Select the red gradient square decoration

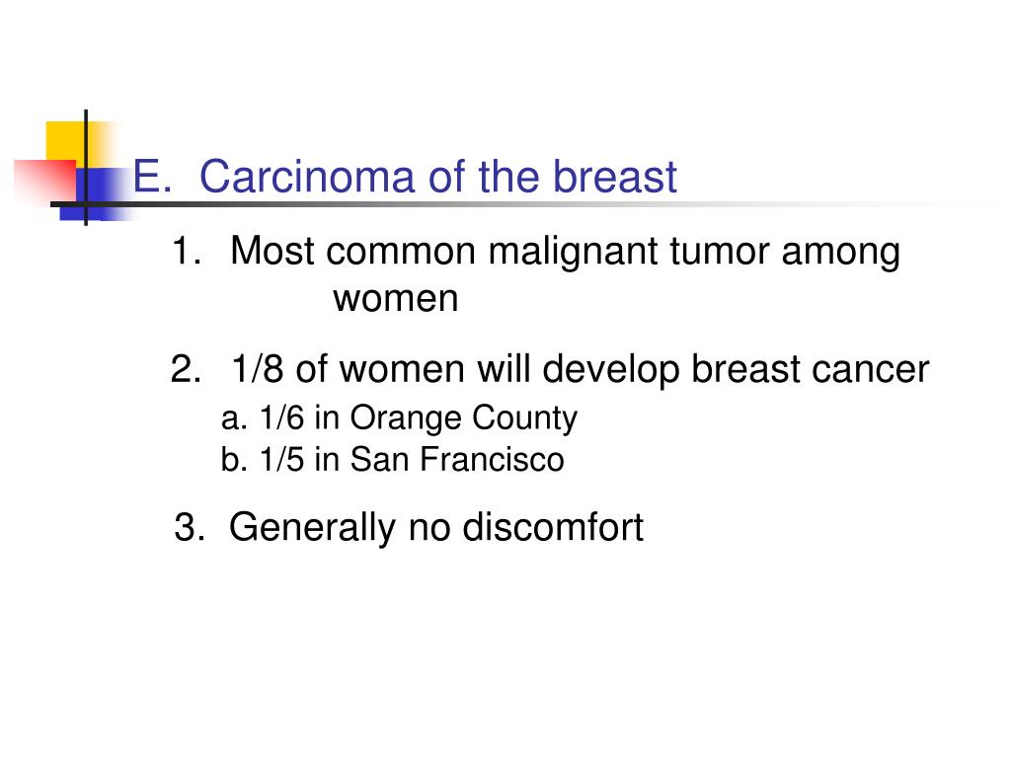click(x=45, y=183)
